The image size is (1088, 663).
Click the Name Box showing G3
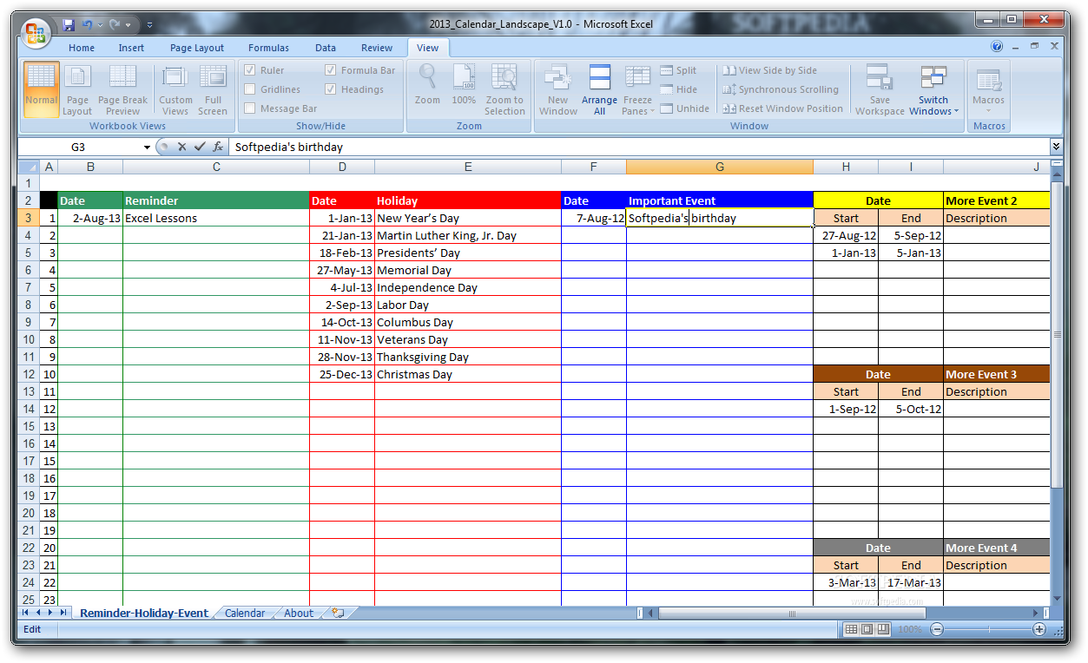[80, 148]
